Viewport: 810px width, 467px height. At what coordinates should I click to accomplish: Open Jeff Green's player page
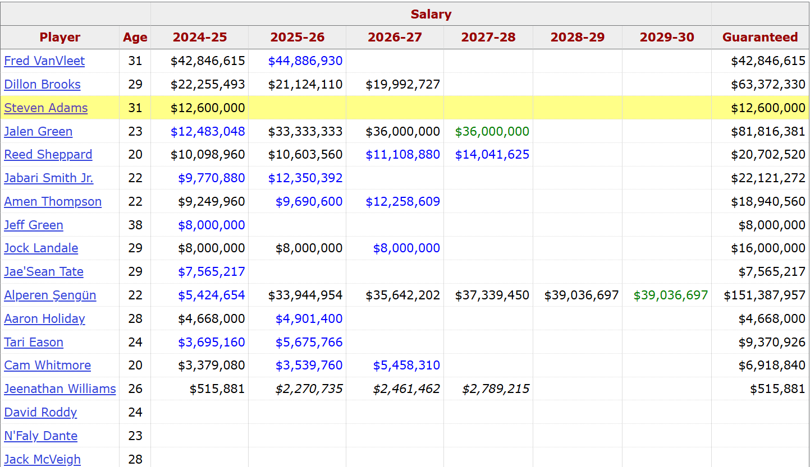point(33,225)
